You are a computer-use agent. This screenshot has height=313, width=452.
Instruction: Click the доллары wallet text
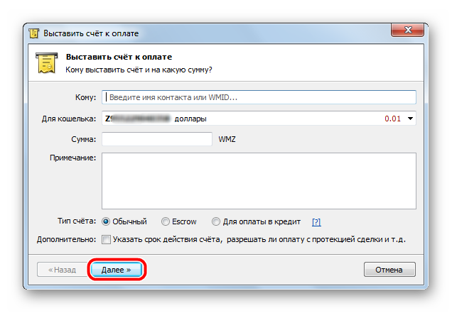(190, 119)
